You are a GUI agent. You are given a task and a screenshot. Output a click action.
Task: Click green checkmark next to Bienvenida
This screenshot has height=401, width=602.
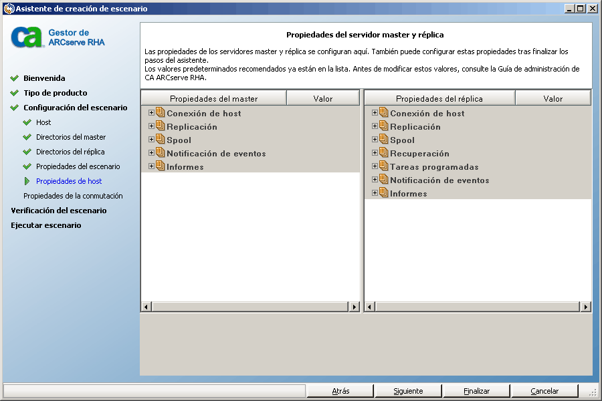tap(15, 78)
